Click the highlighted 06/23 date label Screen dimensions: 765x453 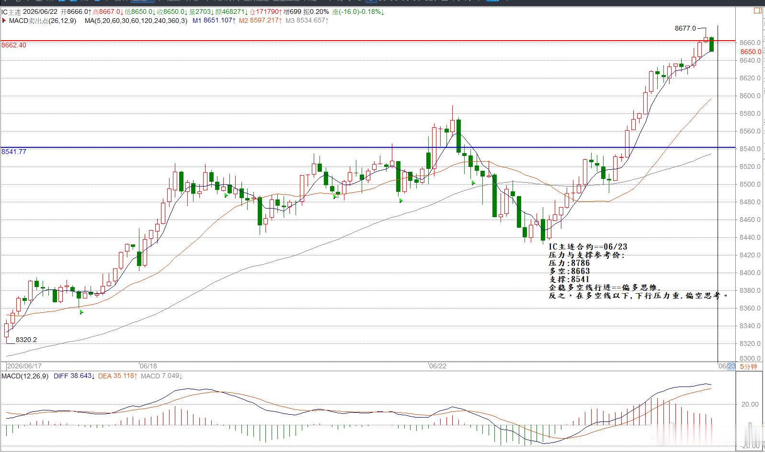(x=727, y=366)
